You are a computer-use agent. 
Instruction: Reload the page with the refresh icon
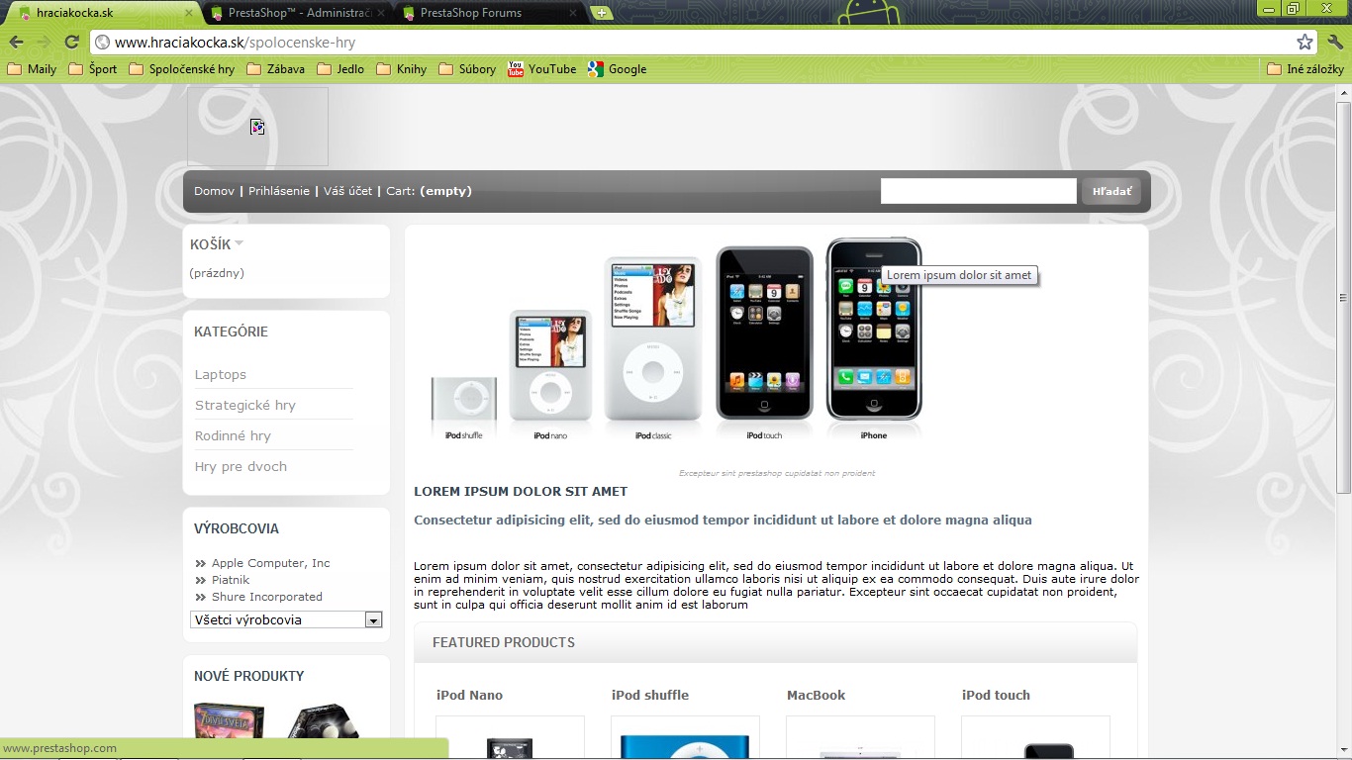(71, 42)
